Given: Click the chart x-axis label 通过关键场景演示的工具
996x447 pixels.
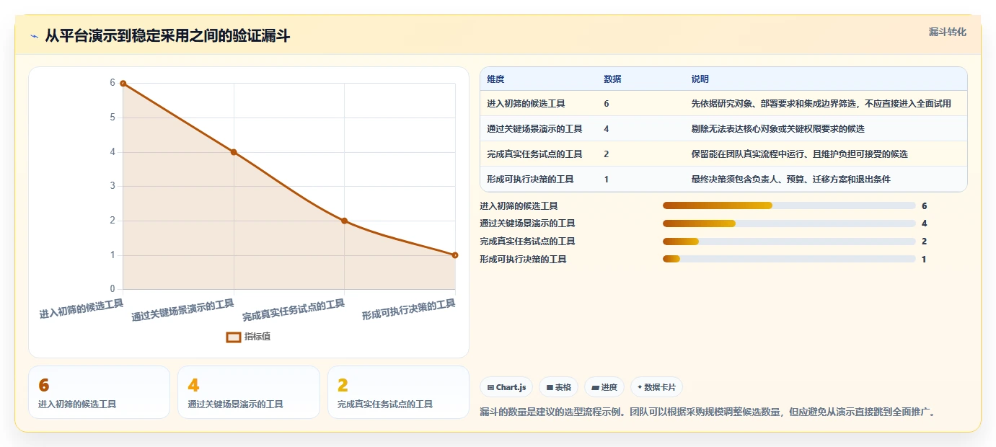Looking at the screenshot, I should 183,310.
